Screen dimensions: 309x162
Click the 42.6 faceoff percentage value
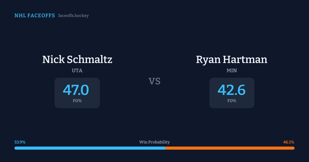point(231,90)
